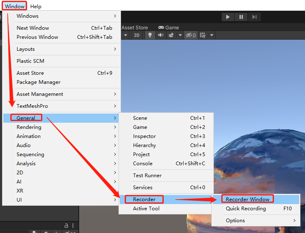This screenshot has height=233, width=305.
Task: Toggle hidden objects visibility icon
Action: click(191, 35)
